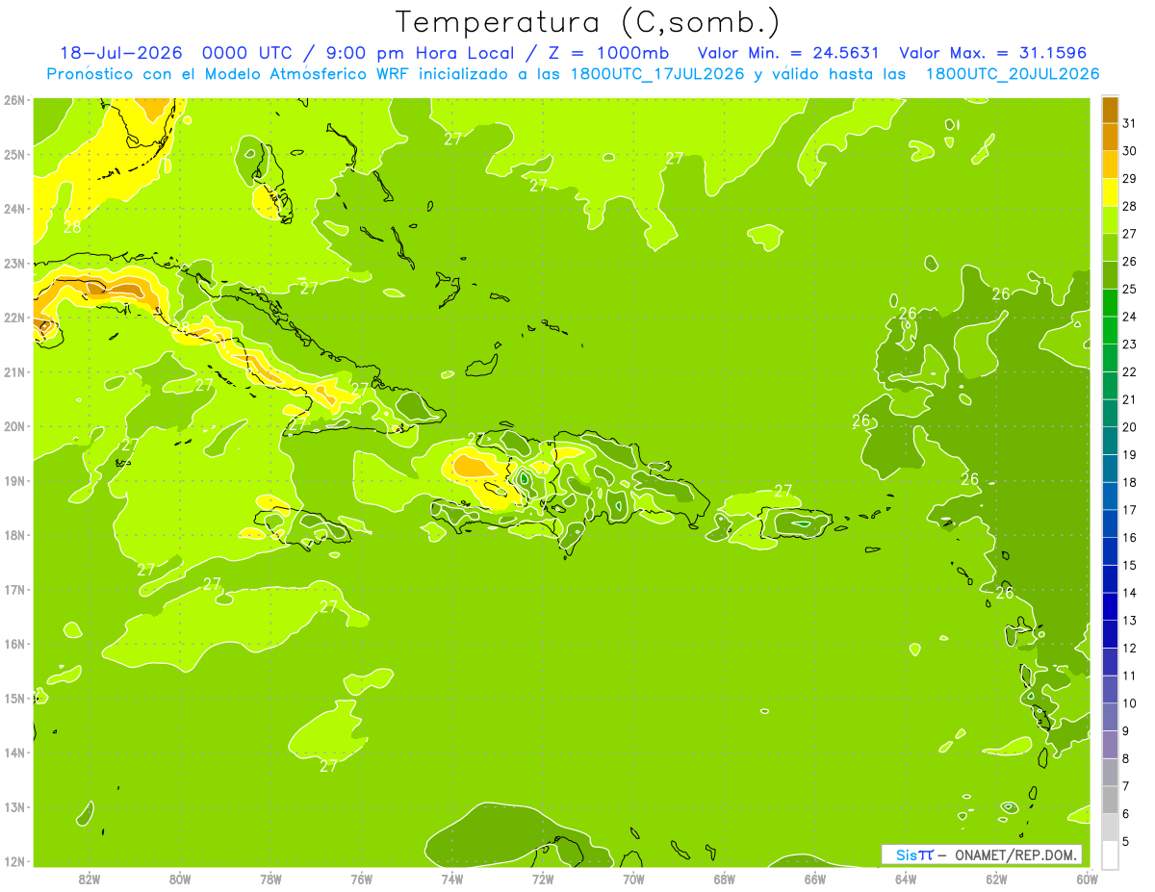This screenshot has height=892, width=1155.
Task: Select the 'Z = 1000mb' level text
Action: (x=608, y=53)
